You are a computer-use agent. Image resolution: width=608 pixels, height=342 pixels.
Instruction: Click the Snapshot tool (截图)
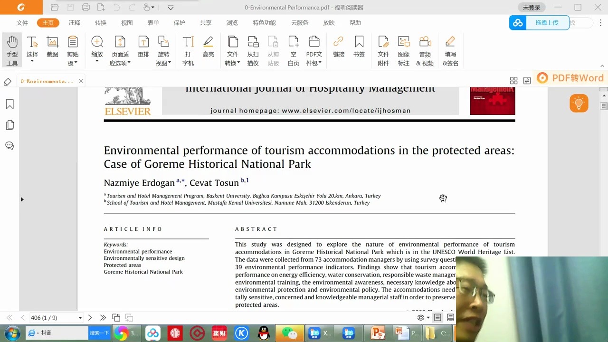click(52, 47)
